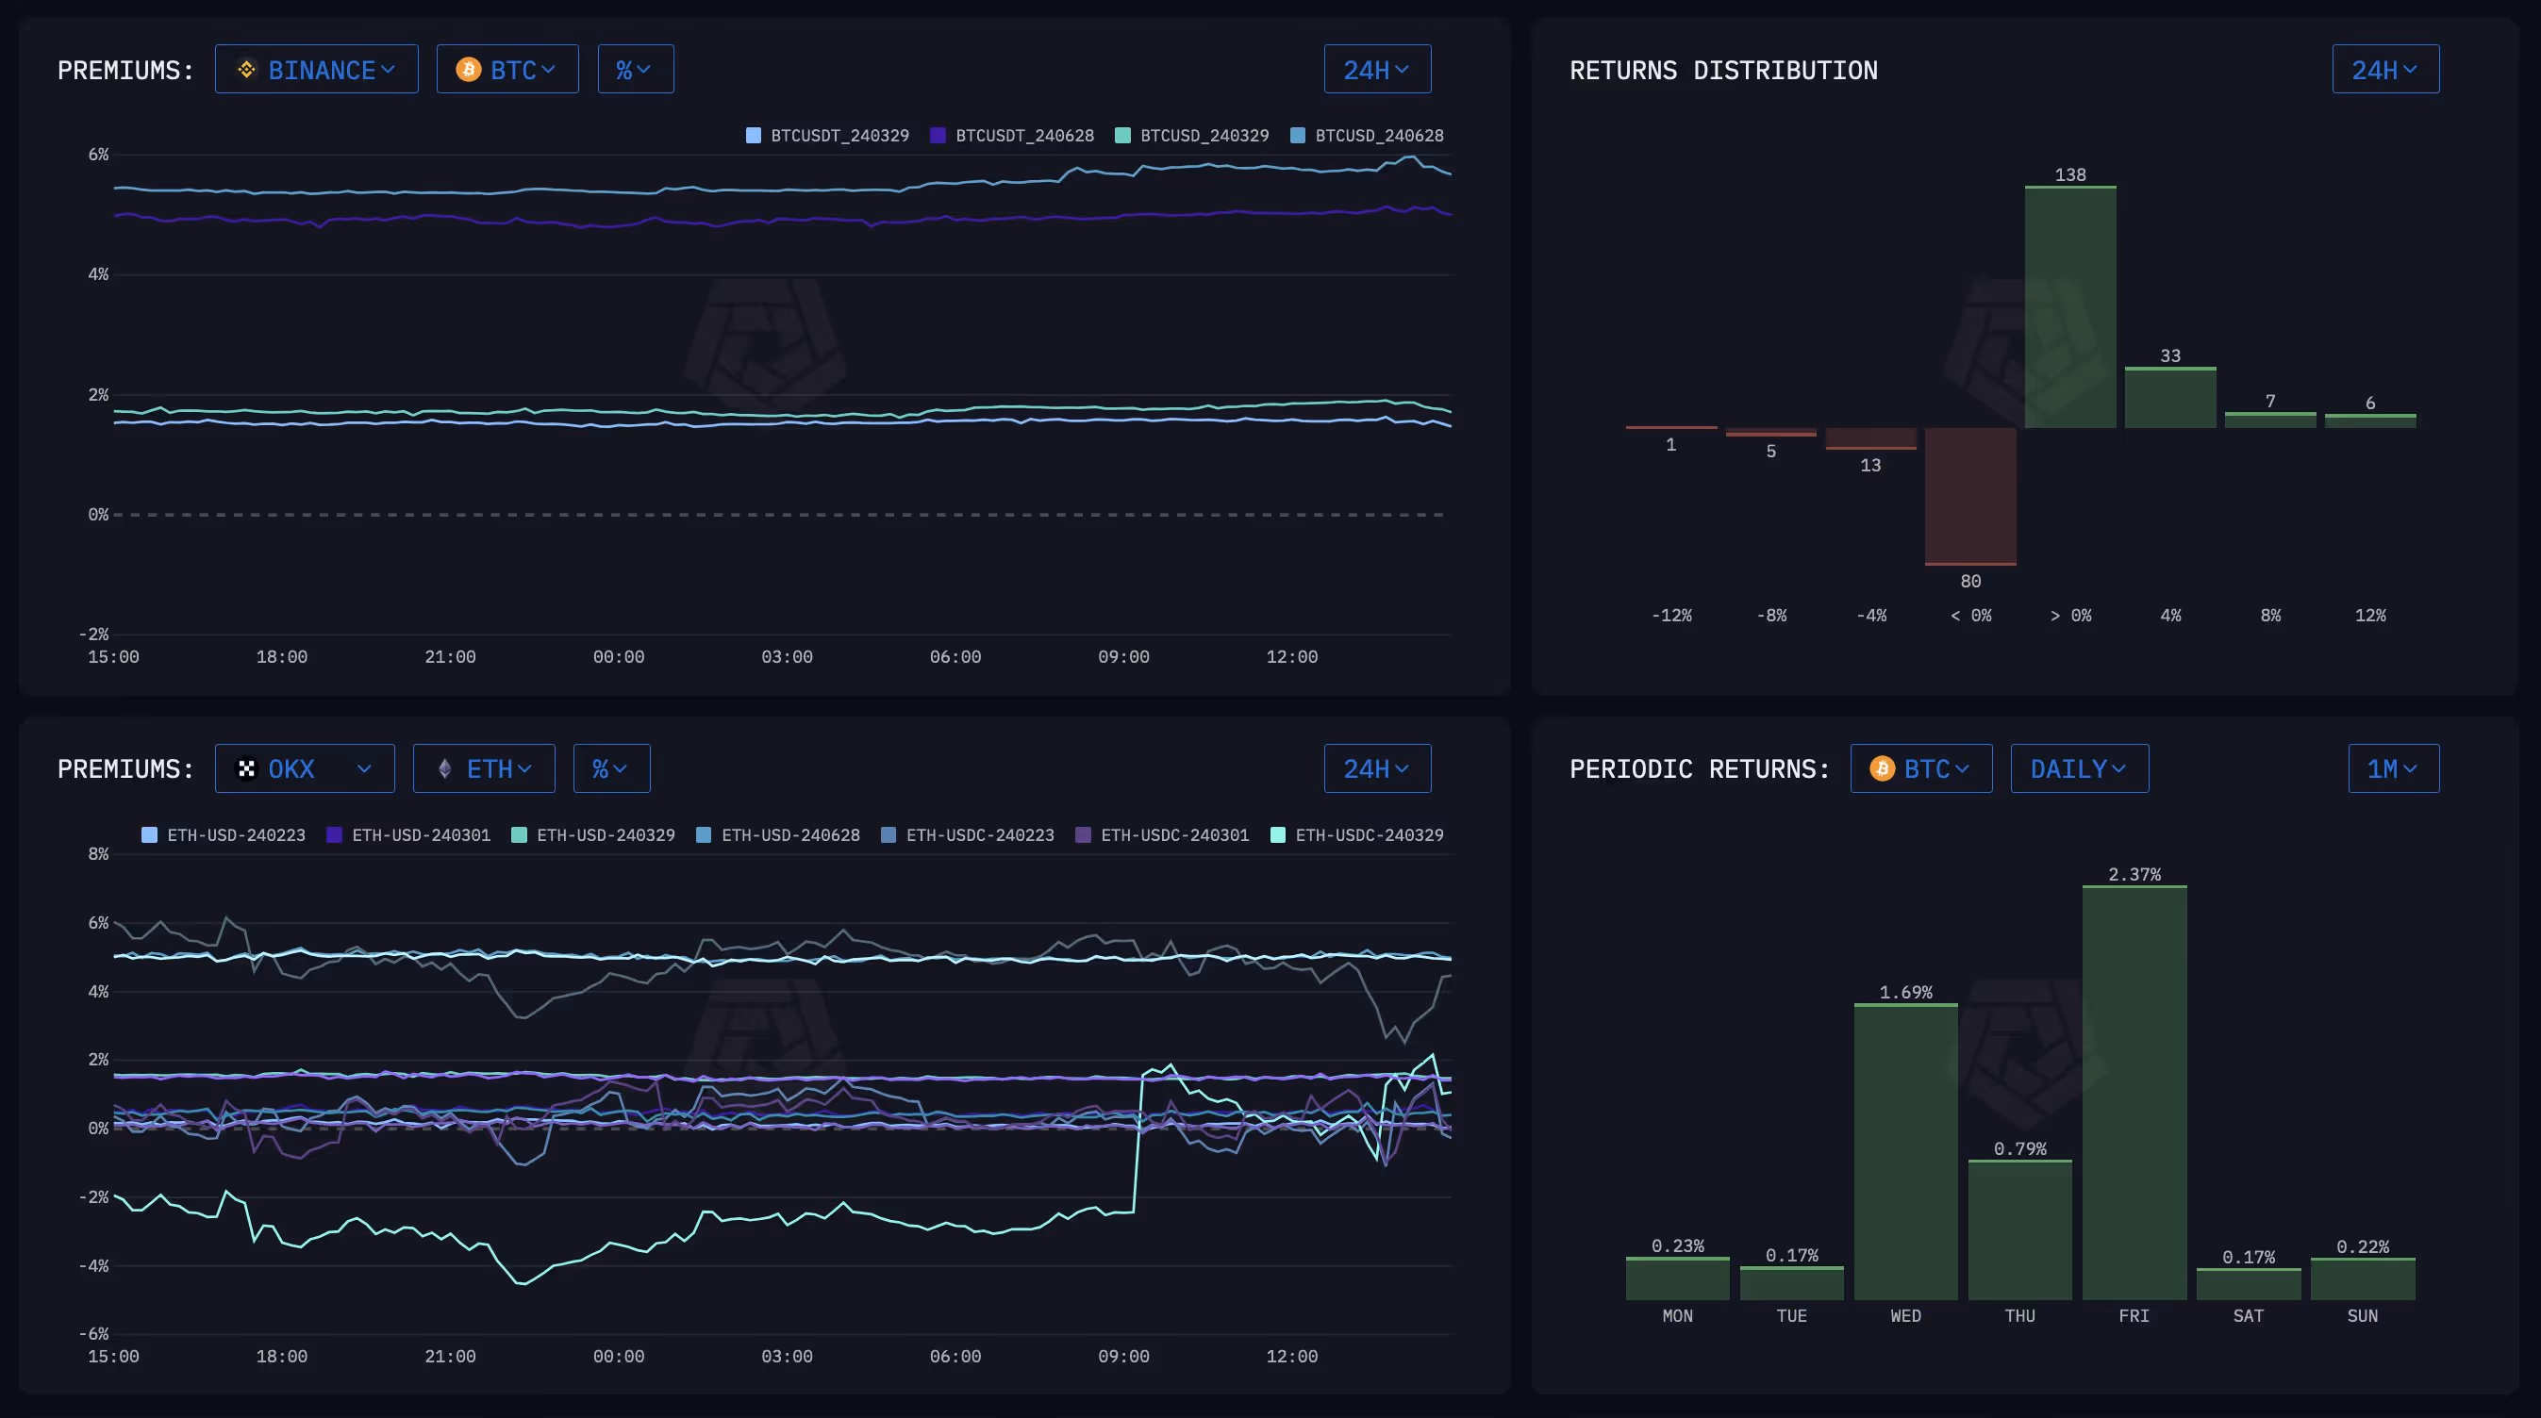This screenshot has width=2541, height=1418.
Task: Click the Binance logo icon
Action: pos(246,69)
